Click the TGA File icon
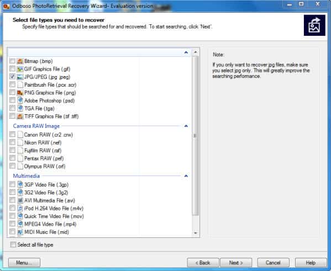The image size is (331, 271). 20,108
